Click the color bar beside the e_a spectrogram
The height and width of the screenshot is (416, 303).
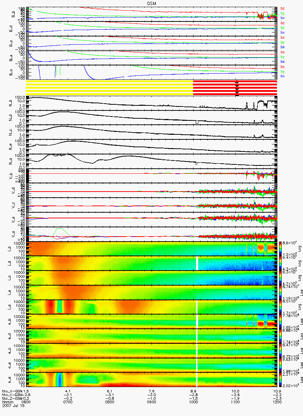(281, 380)
